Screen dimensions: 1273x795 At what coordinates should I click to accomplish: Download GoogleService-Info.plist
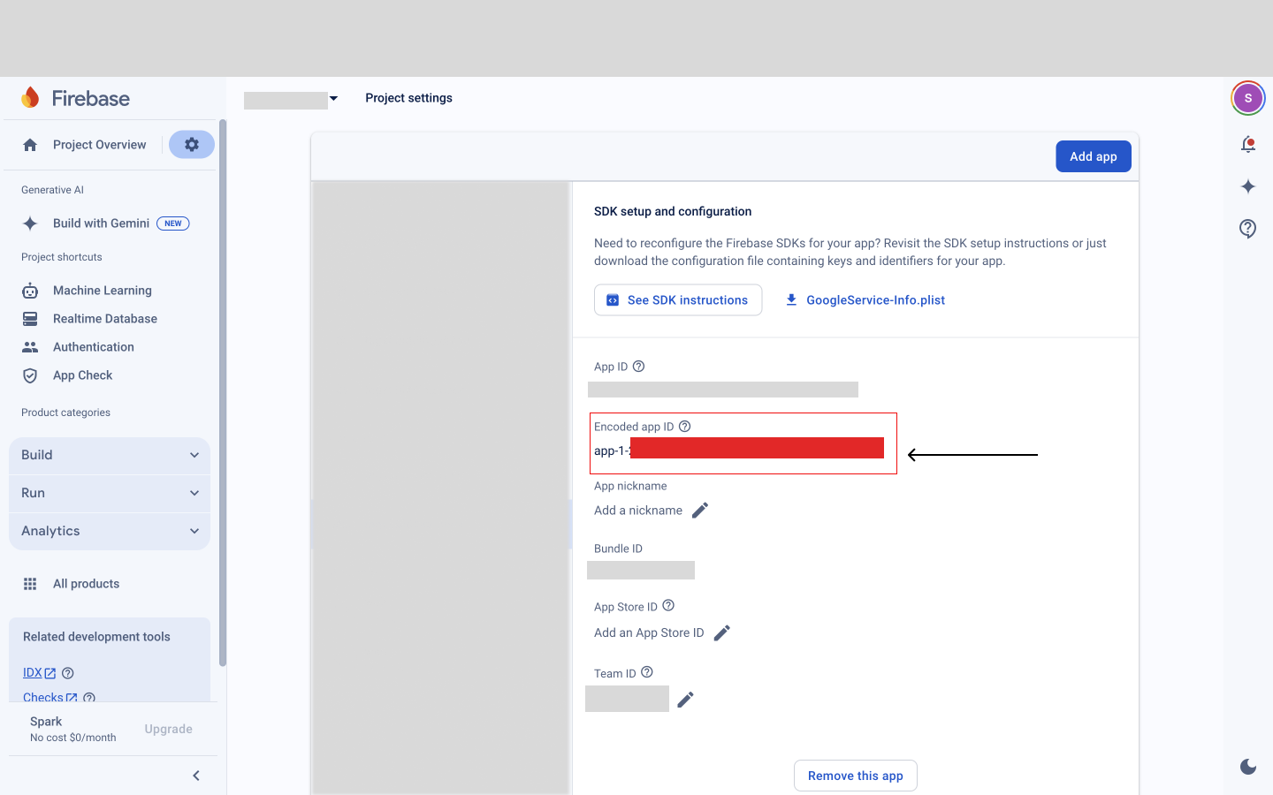[x=875, y=300]
